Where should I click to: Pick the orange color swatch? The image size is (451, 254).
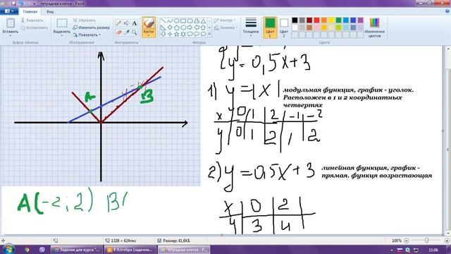click(324, 20)
